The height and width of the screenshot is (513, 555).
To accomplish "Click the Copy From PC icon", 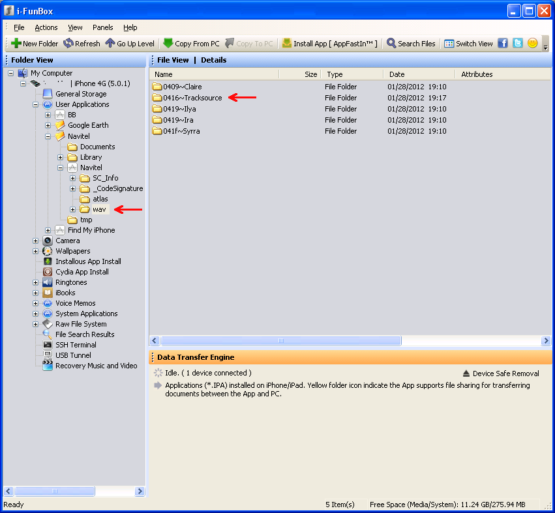I will point(168,44).
